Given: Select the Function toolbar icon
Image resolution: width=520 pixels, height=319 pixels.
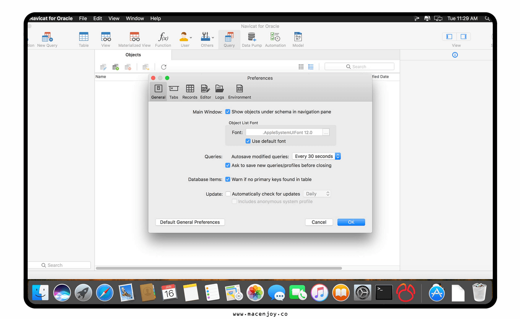Looking at the screenshot, I should 163,39.
